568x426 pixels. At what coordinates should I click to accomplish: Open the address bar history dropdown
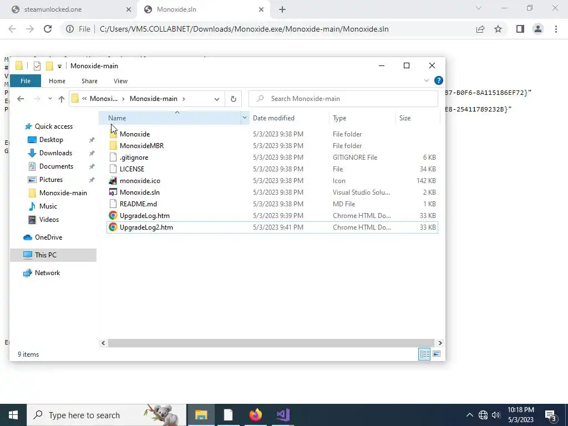pos(217,99)
